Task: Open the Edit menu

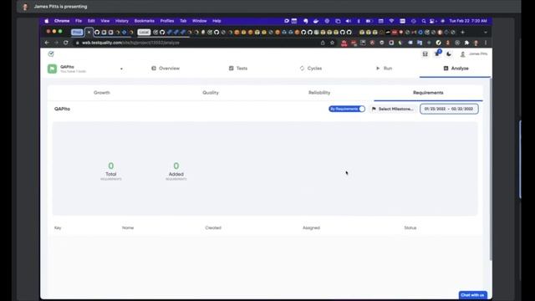Action: pos(91,21)
